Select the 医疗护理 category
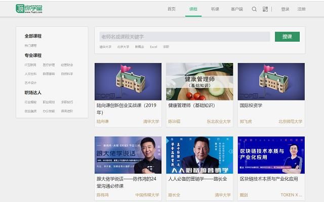 coord(49,65)
